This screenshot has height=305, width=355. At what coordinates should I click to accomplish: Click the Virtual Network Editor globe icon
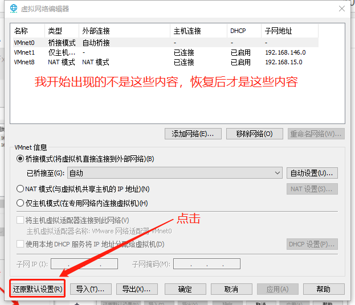(x=14, y=9)
